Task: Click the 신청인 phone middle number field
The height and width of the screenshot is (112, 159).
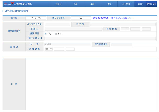Action: click(x=59, y=49)
